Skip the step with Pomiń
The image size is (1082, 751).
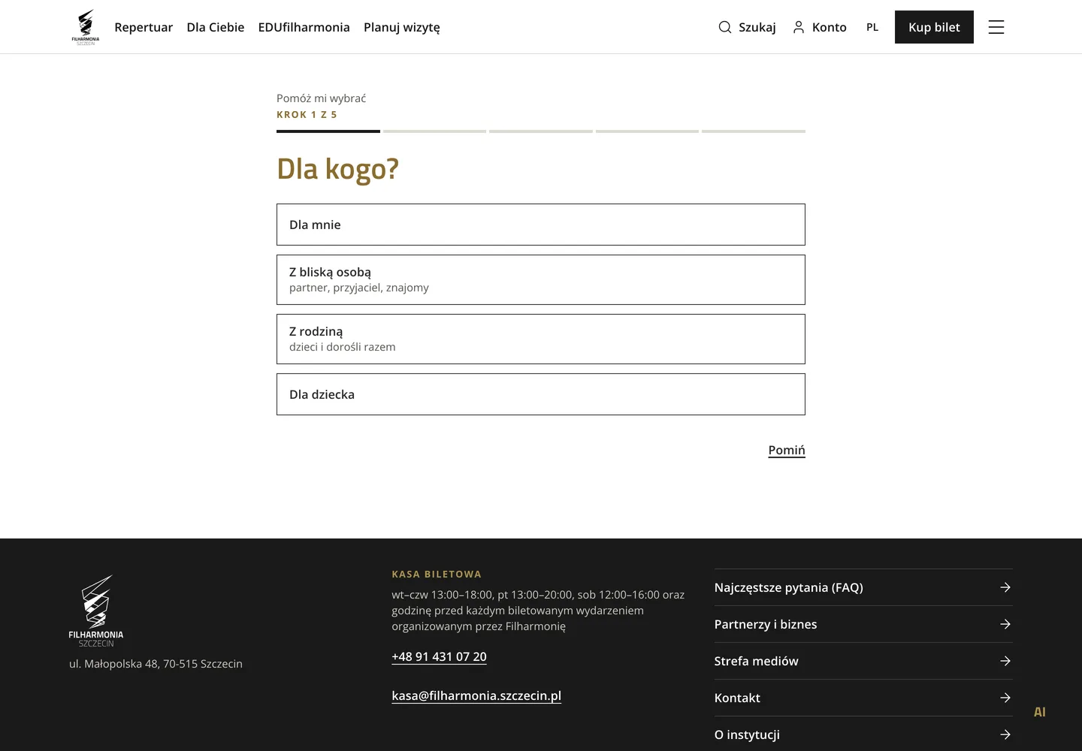pos(787,450)
